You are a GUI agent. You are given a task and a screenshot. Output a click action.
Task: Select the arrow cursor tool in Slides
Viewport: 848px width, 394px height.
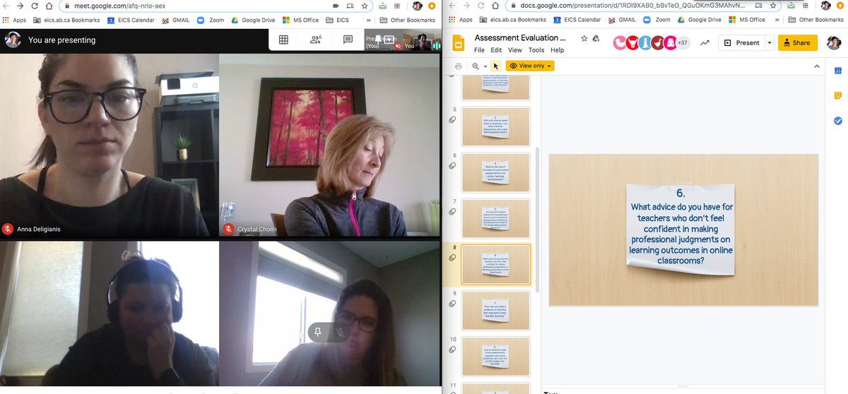tap(496, 66)
